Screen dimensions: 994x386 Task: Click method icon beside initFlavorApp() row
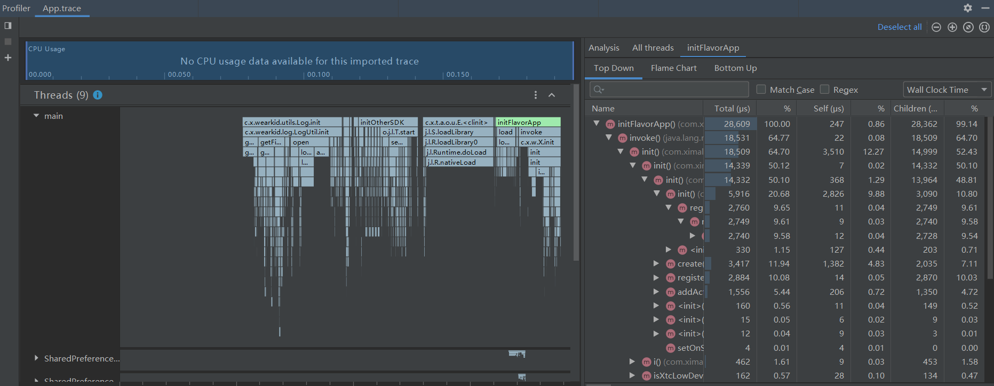point(610,124)
